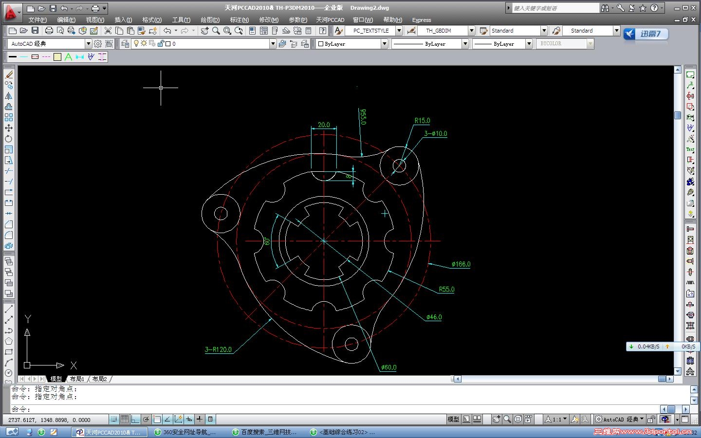This screenshot has width=701, height=438.
Task: Select the Rotate tool in modify toolbar
Action: tap(9, 139)
